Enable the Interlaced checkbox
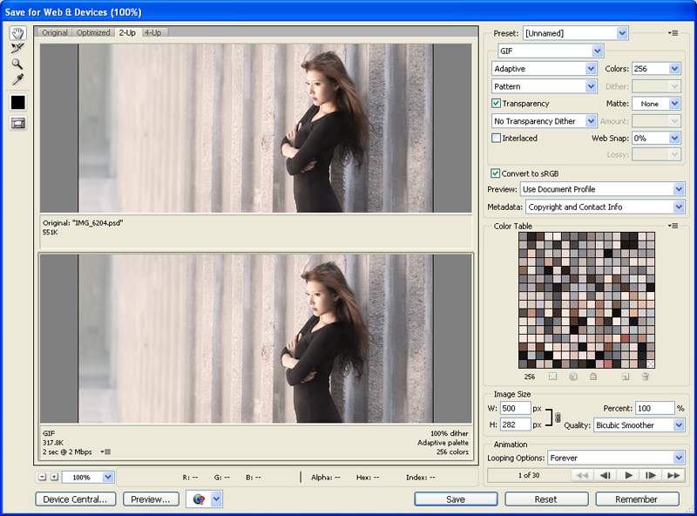Viewport: 697px width, 516px height. 496,138
